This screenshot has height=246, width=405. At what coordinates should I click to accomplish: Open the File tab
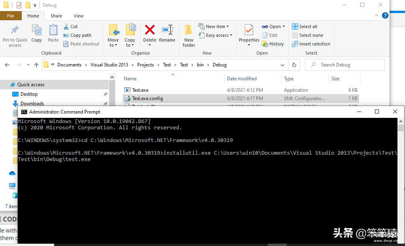pos(11,16)
